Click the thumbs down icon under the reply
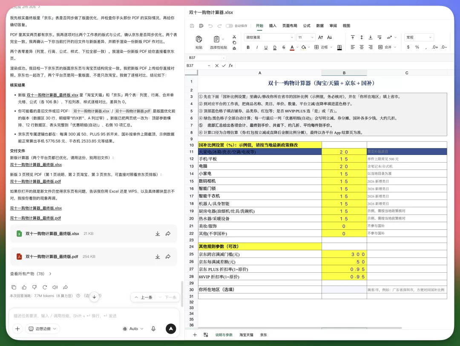The height and width of the screenshot is (346, 460). [x=34, y=287]
